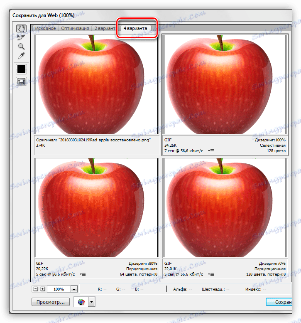The width and height of the screenshot is (301, 323).
Task: Click the 128 цвета, потери:8 text
Action: coord(266,274)
